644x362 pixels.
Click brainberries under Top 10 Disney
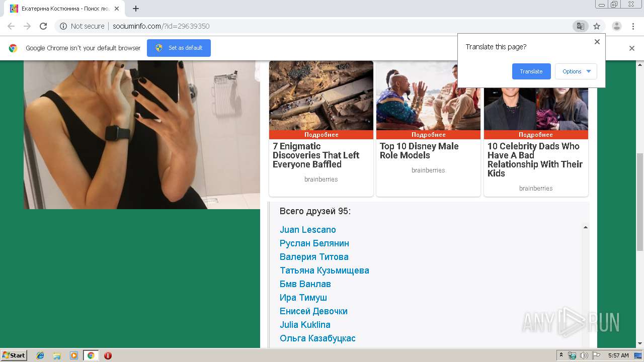428,170
